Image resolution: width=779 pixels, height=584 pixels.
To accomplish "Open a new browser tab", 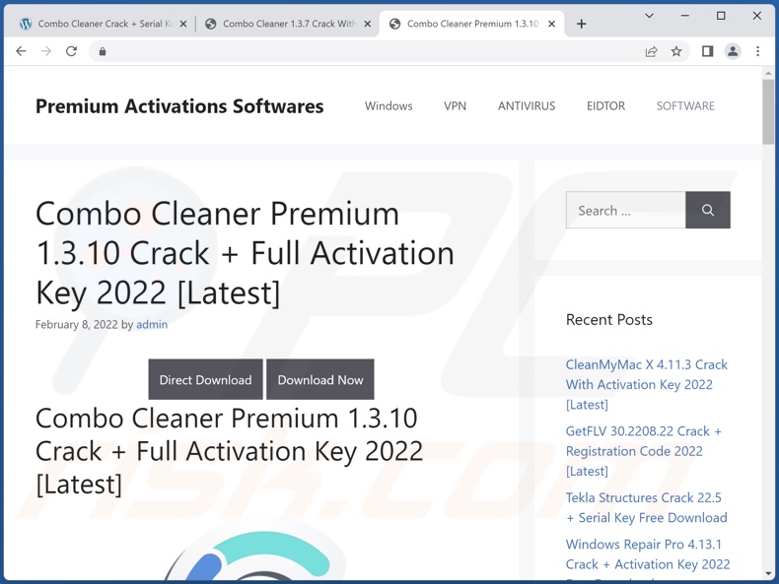I will click(582, 24).
